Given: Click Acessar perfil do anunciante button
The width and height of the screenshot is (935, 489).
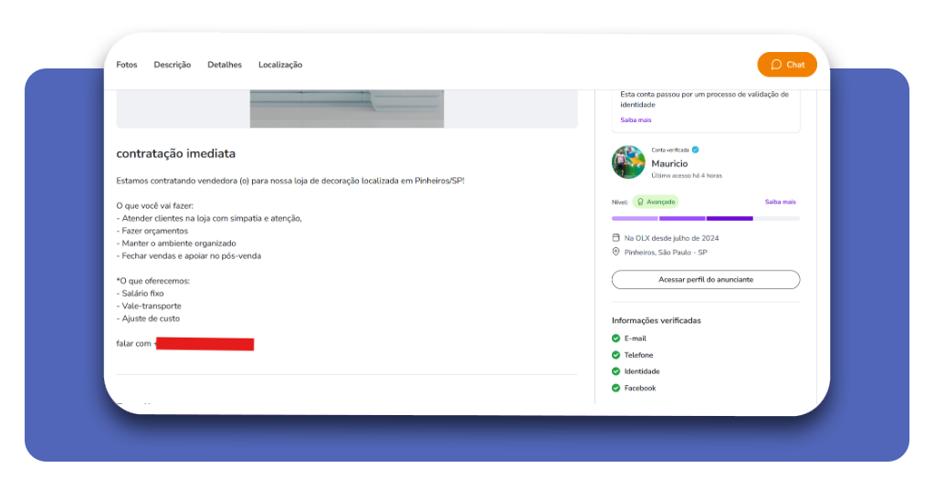Looking at the screenshot, I should (706, 279).
